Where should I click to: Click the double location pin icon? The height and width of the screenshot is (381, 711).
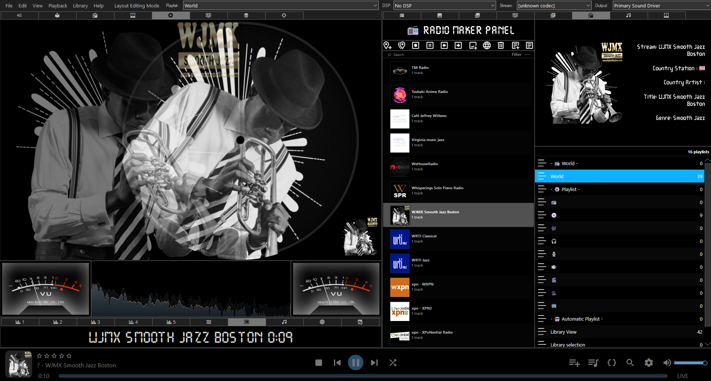pos(402,45)
